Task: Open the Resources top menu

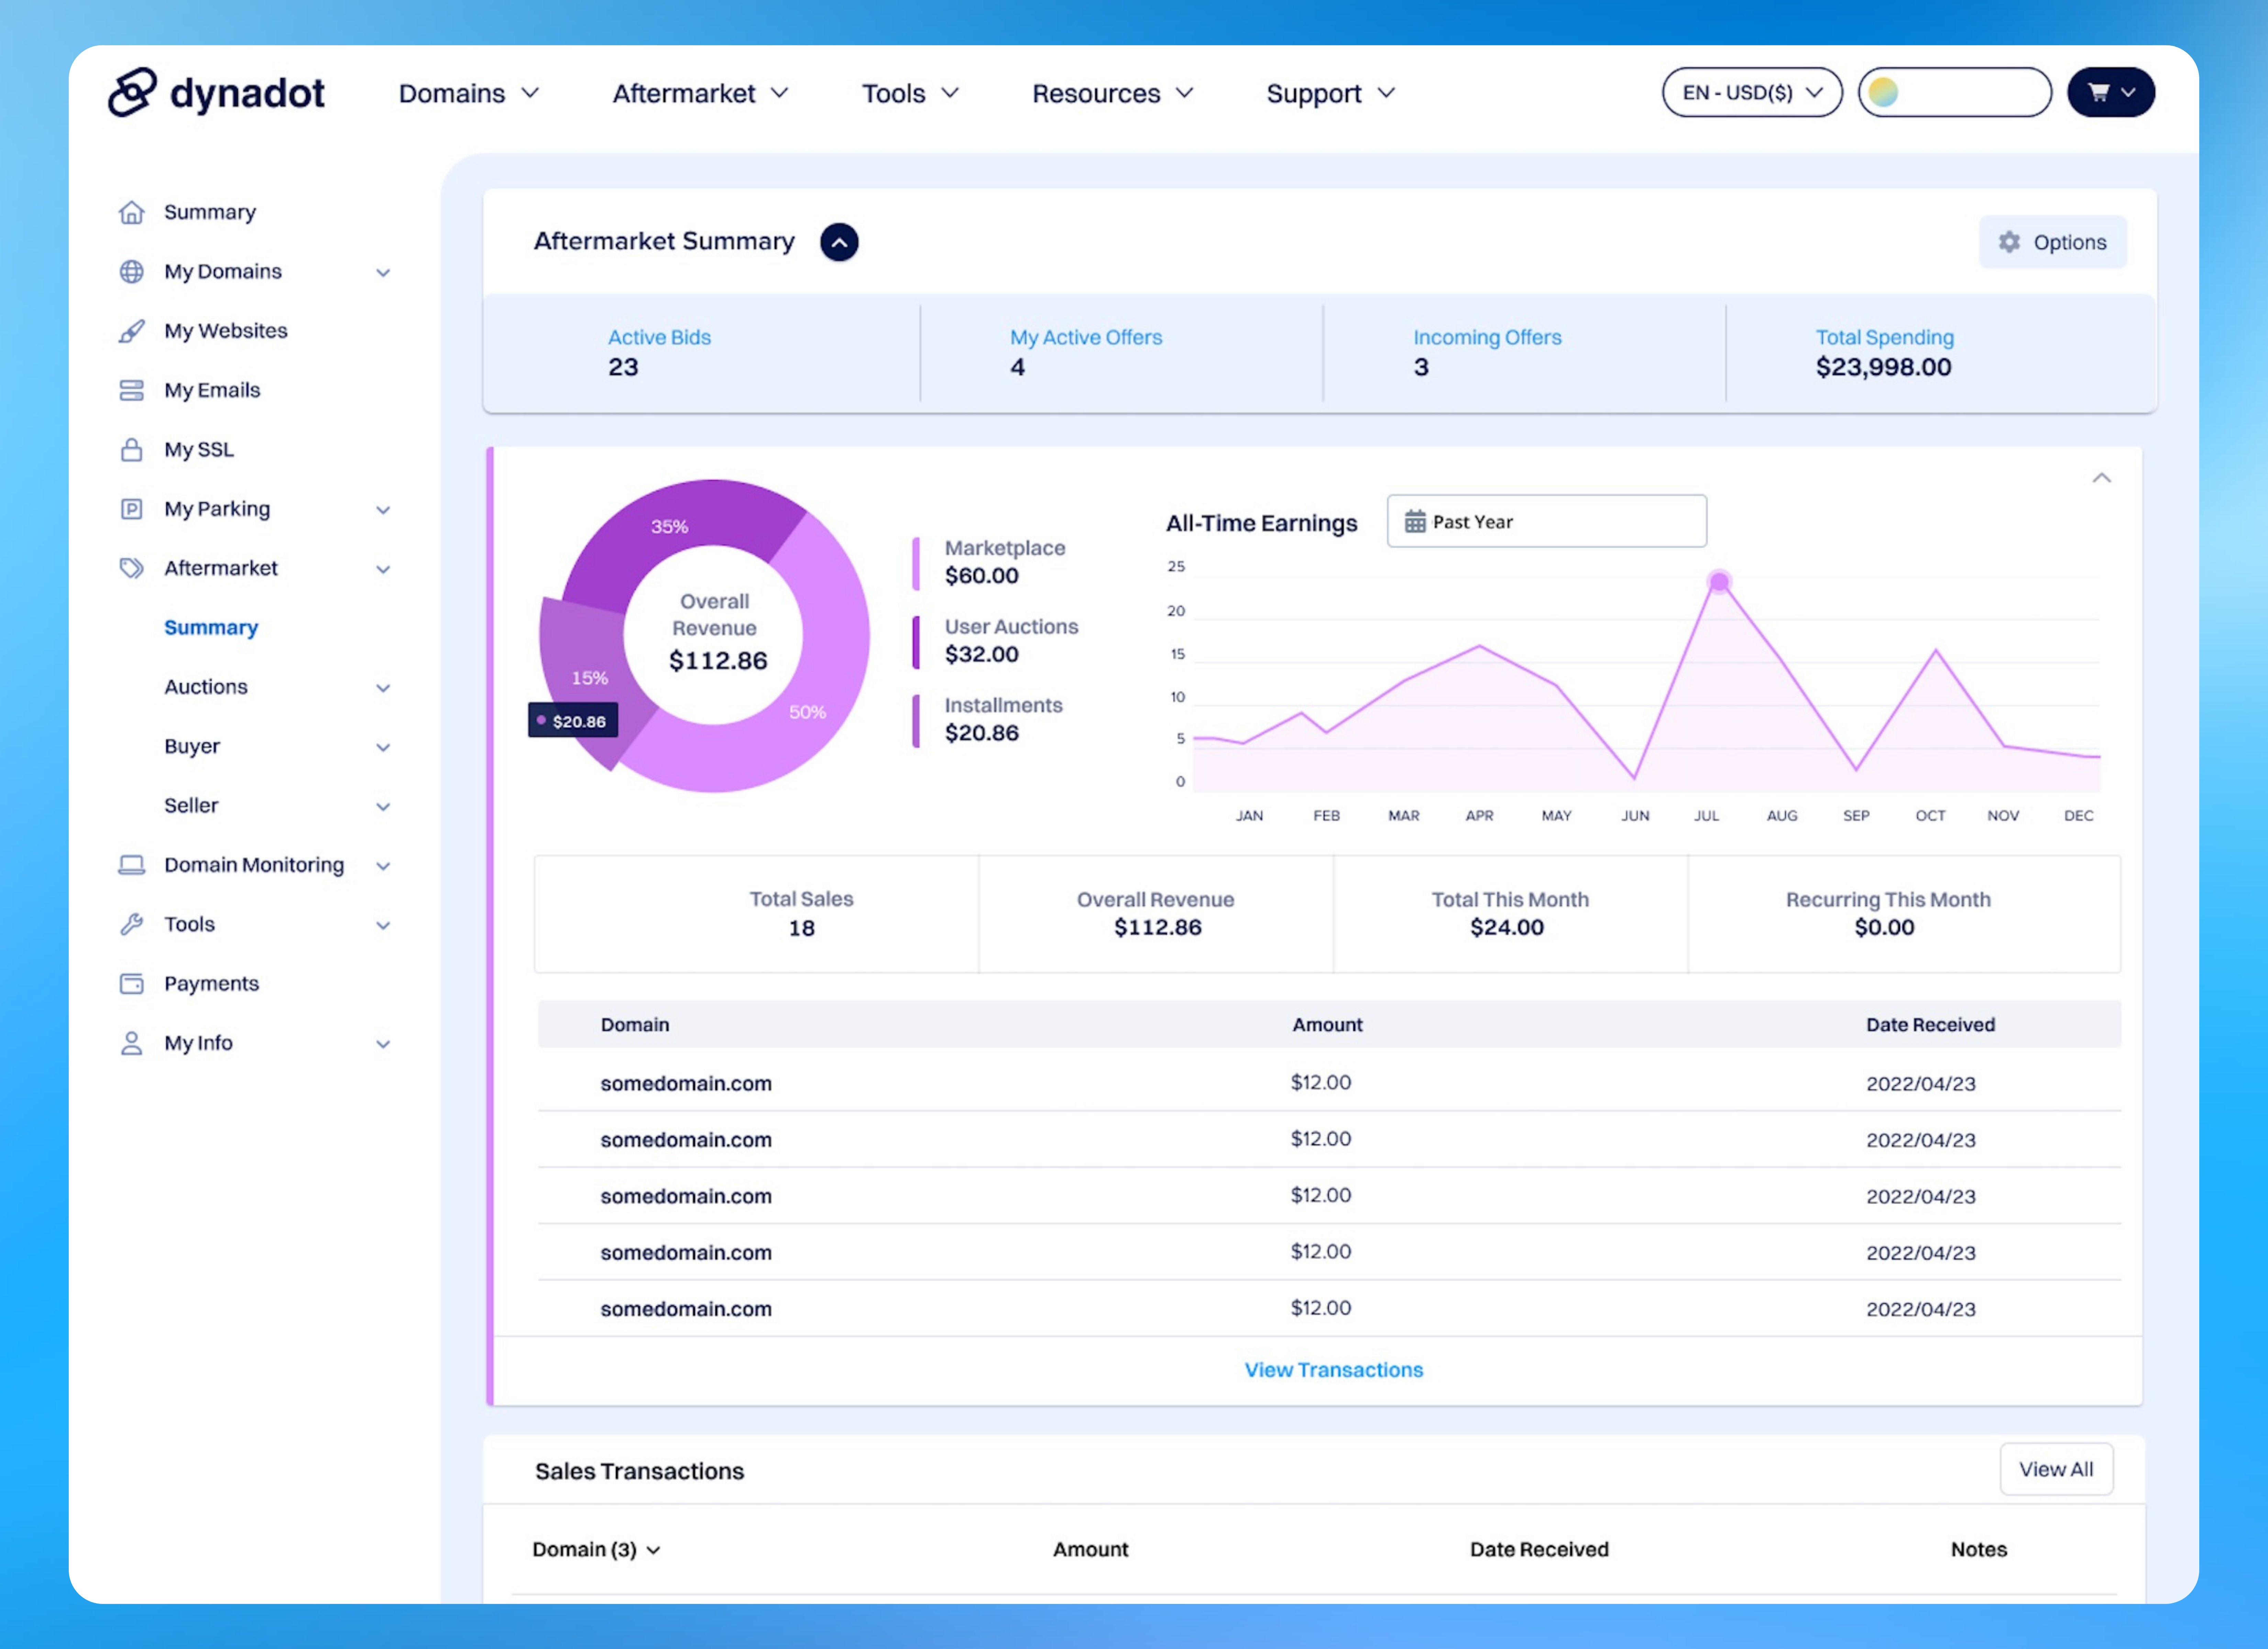Action: pos(1113,93)
